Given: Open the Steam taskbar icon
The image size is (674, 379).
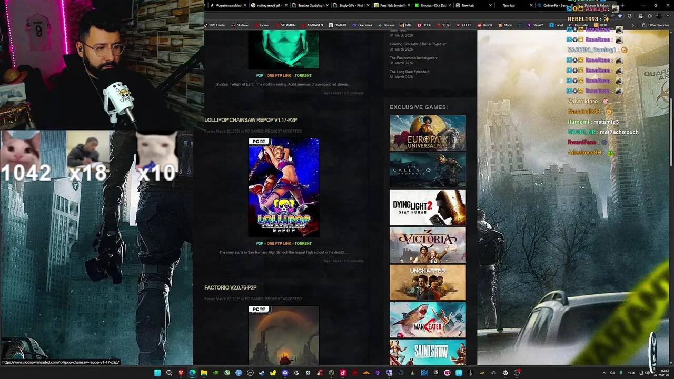Looking at the screenshot, I should tap(262, 373).
